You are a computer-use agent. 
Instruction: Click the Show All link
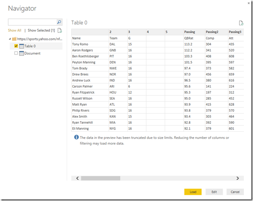15,30
